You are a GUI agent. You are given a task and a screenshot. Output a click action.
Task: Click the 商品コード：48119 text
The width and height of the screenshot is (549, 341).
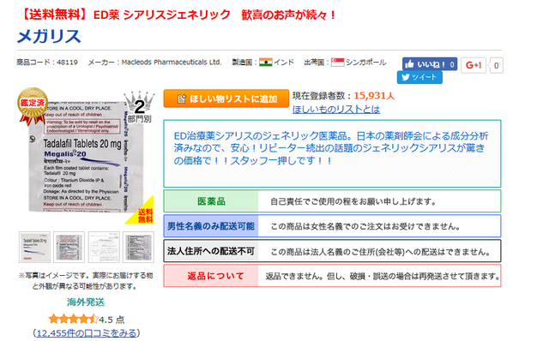(x=47, y=63)
